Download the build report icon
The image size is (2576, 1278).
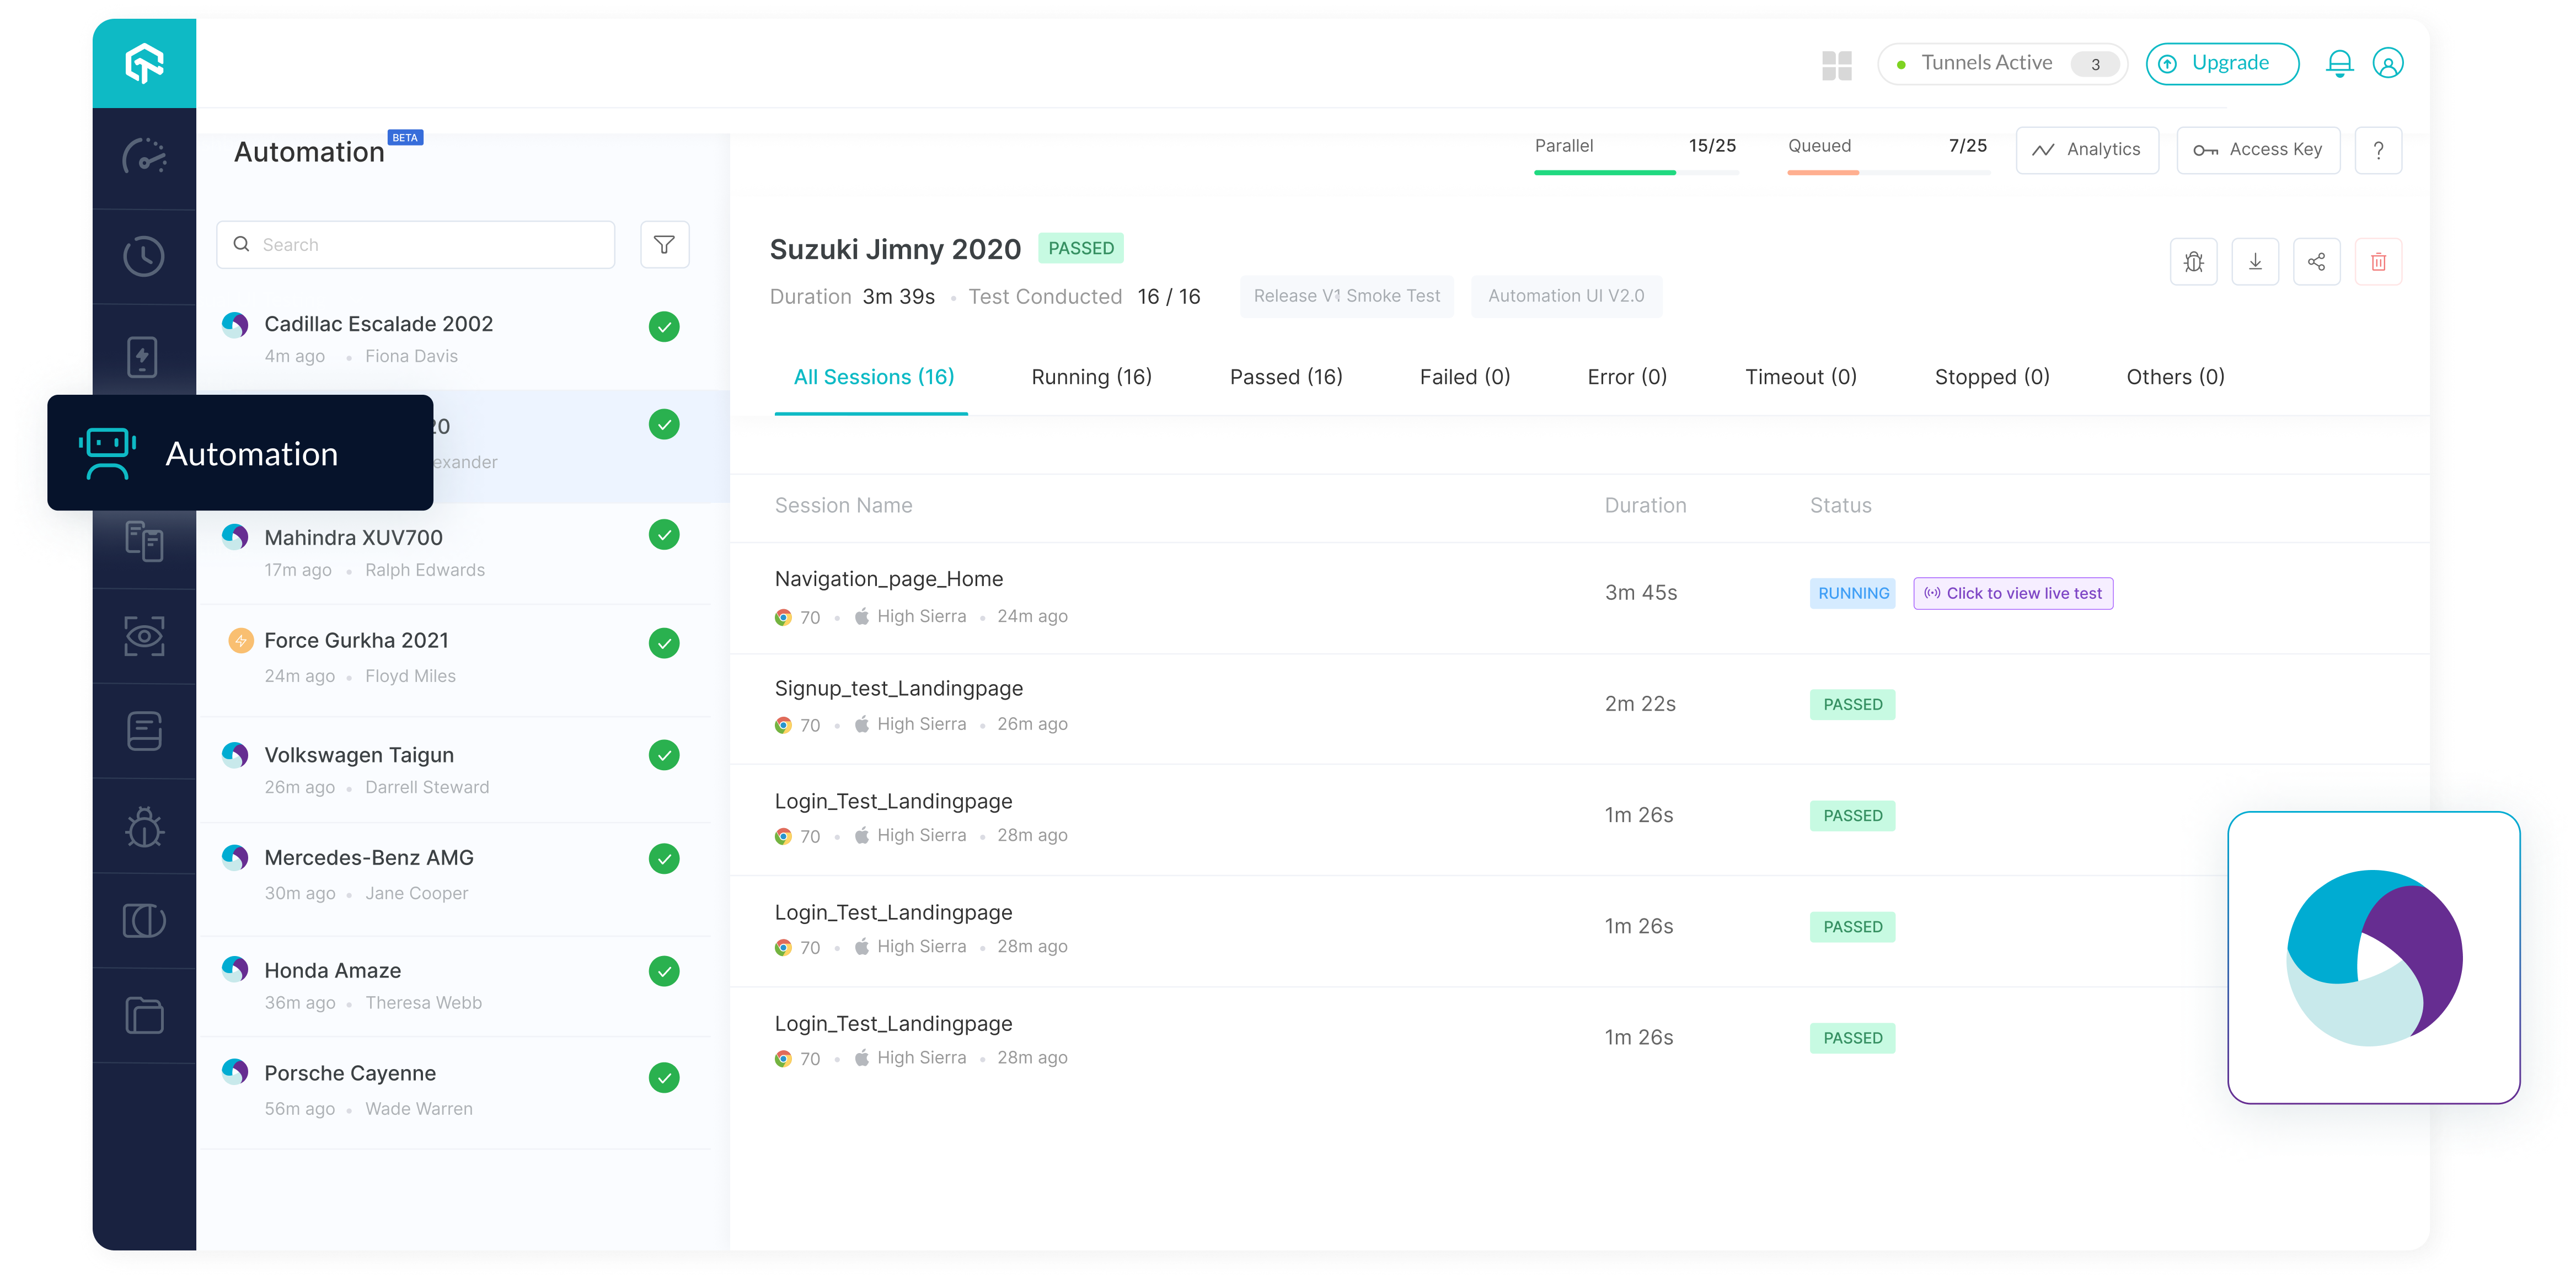tap(2255, 262)
